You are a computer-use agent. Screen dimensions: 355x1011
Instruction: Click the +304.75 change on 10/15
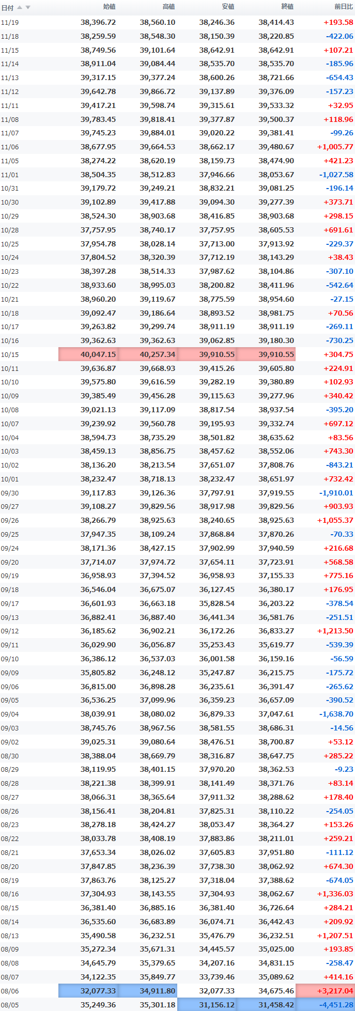338,354
